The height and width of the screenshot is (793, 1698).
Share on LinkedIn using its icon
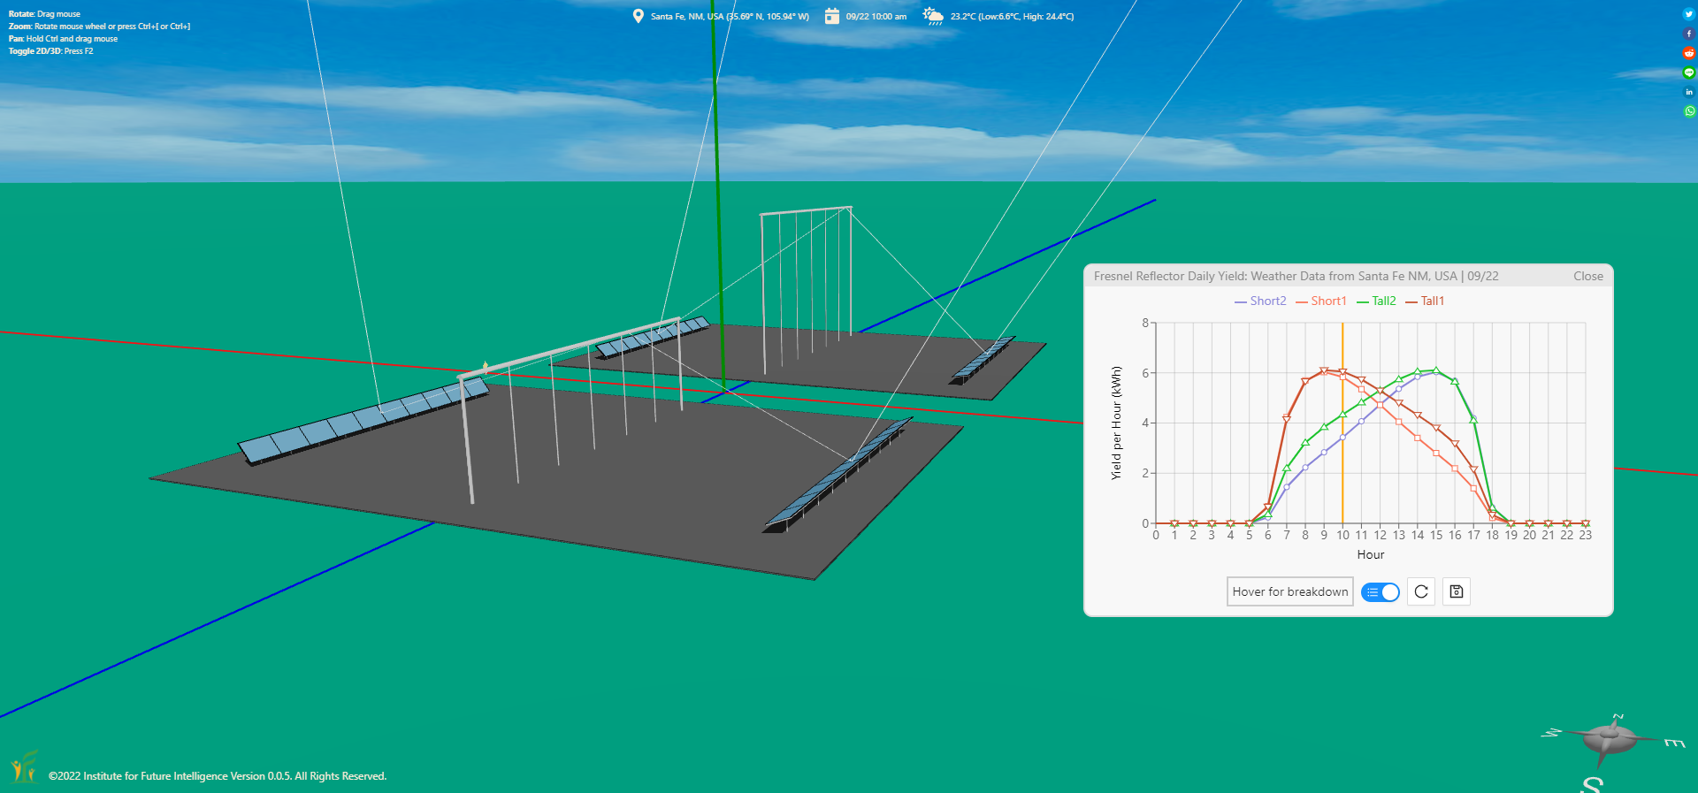click(x=1688, y=92)
